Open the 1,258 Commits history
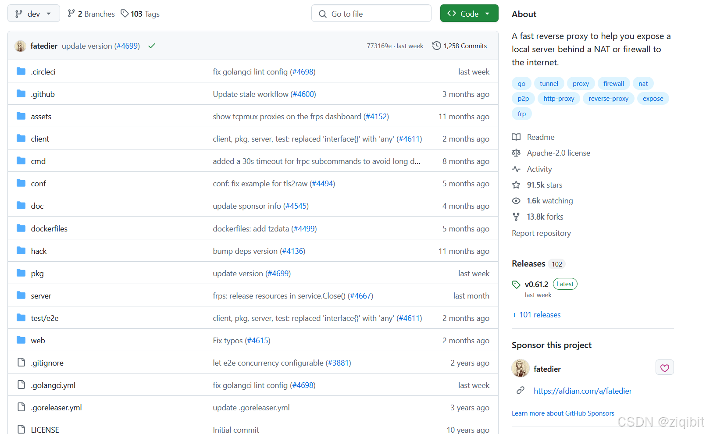 click(x=460, y=46)
